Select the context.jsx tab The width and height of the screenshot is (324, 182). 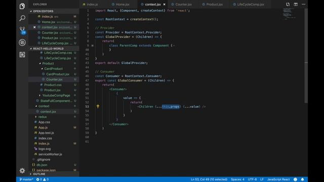click(152, 5)
